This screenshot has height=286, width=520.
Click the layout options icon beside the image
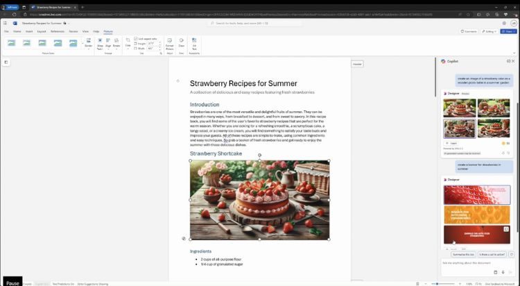click(x=184, y=239)
